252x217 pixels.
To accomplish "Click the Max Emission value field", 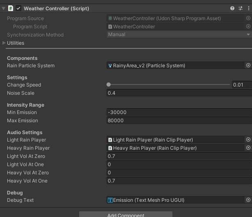I will [179, 121].
